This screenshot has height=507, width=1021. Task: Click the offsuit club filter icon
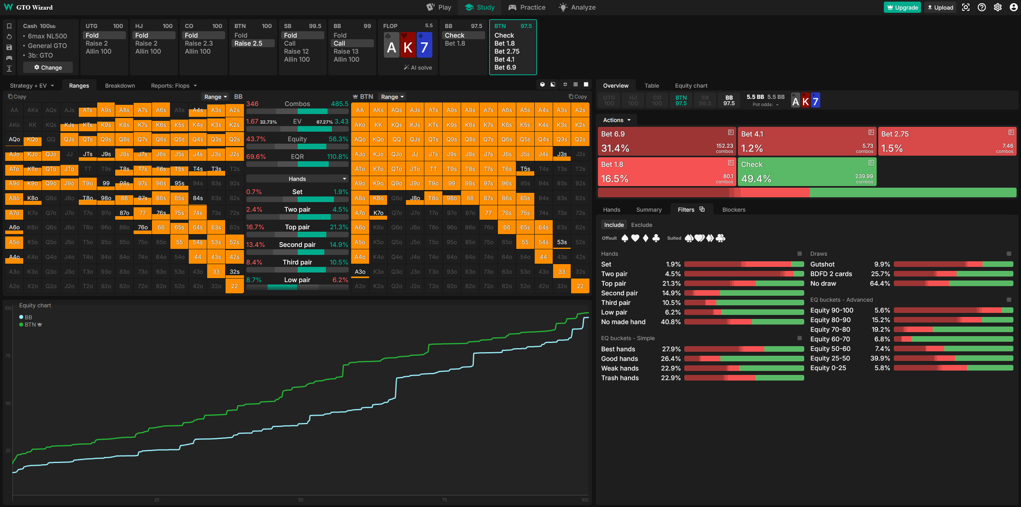point(656,238)
